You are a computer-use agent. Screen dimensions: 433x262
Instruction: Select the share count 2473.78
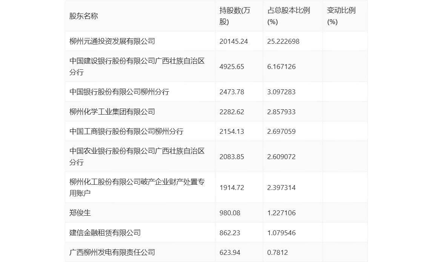(232, 92)
